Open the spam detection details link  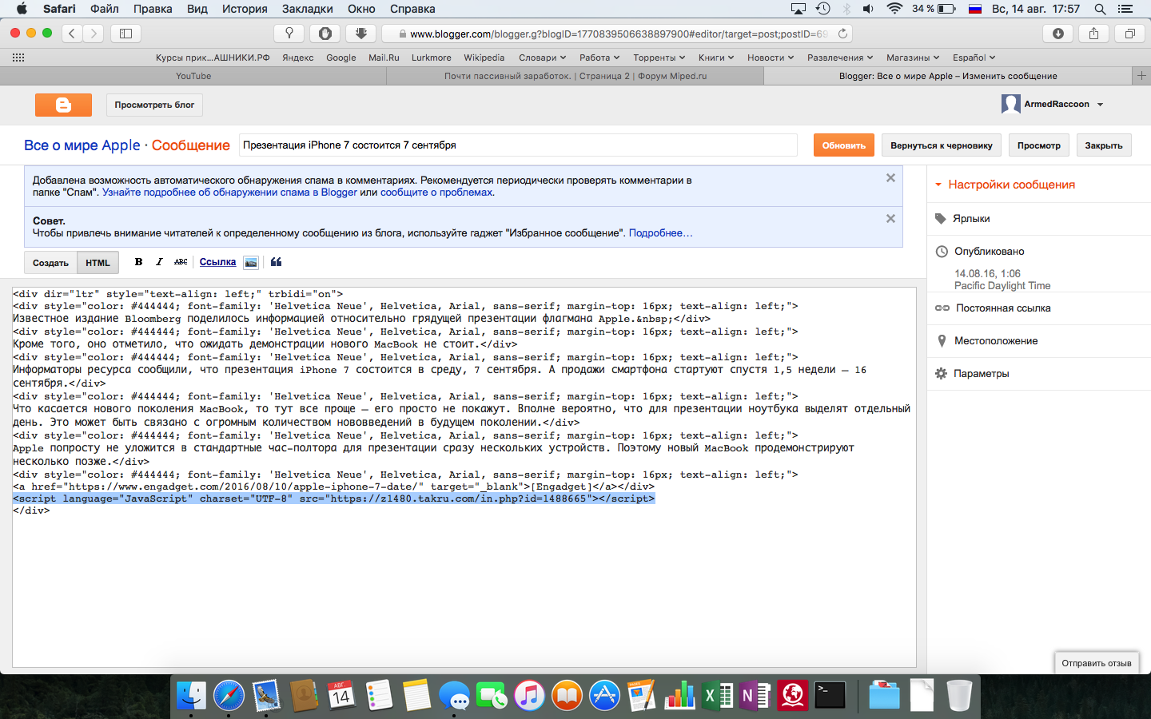[229, 193]
